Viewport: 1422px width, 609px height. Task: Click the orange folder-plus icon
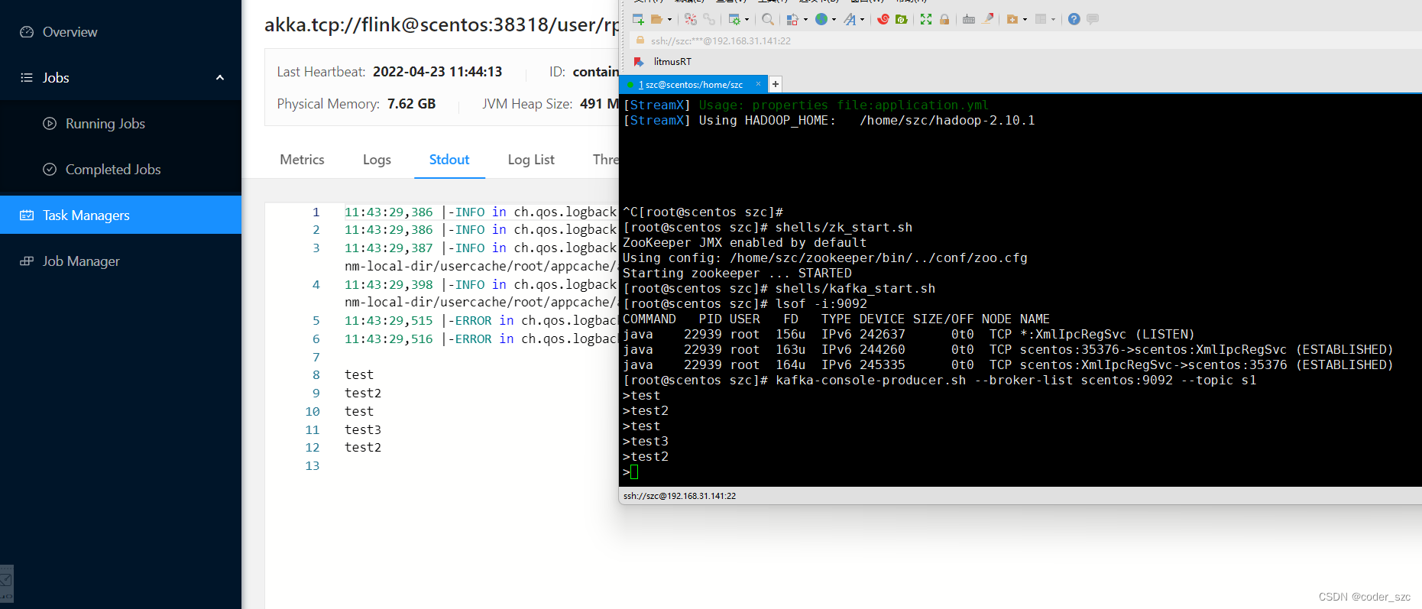[x=1012, y=19]
